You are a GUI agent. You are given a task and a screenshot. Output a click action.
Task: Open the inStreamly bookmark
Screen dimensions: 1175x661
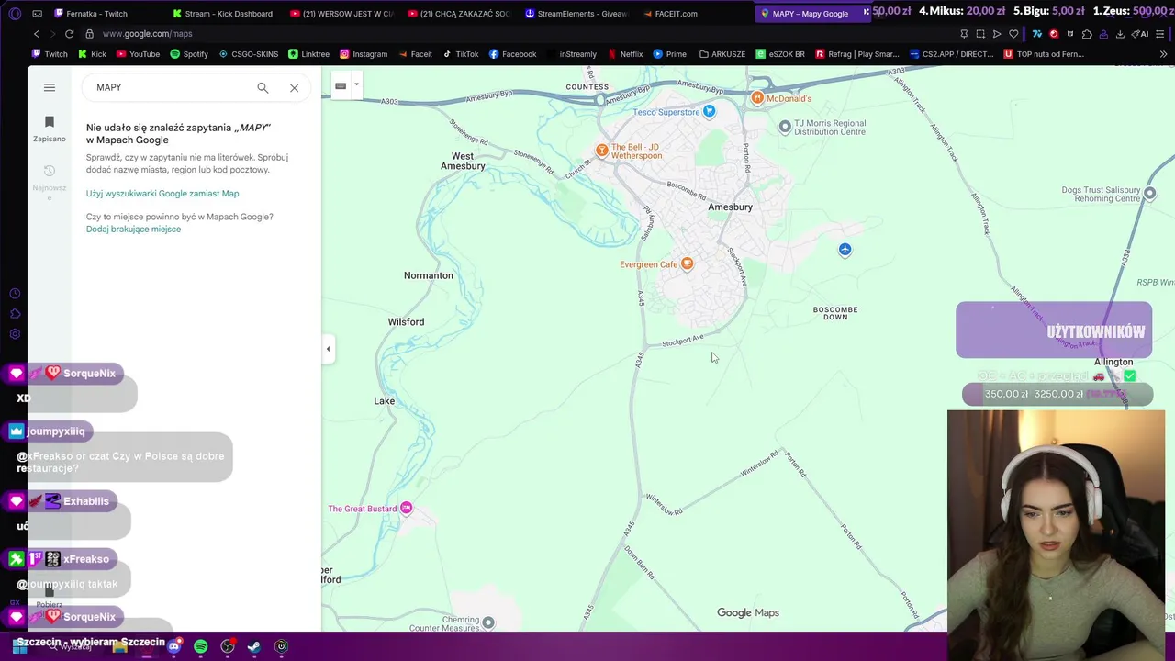pos(571,54)
